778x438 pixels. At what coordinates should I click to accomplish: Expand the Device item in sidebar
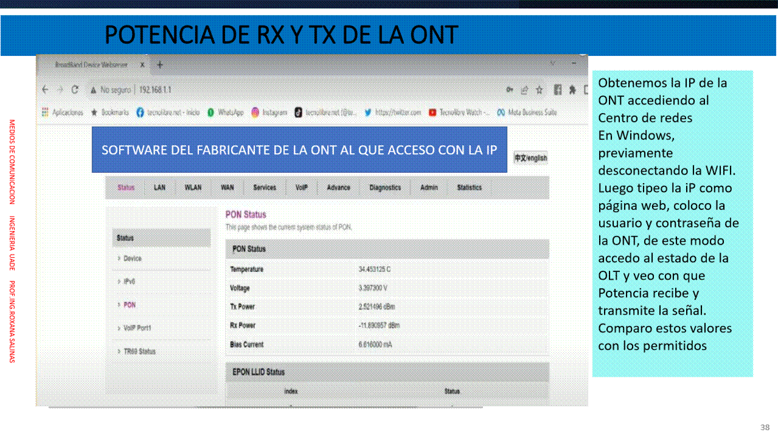[x=132, y=259]
